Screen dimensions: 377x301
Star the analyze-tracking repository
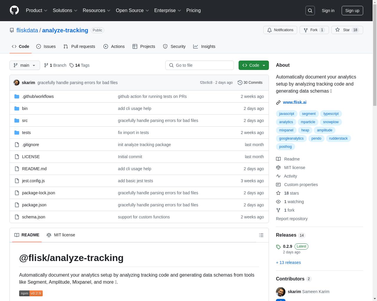347,30
